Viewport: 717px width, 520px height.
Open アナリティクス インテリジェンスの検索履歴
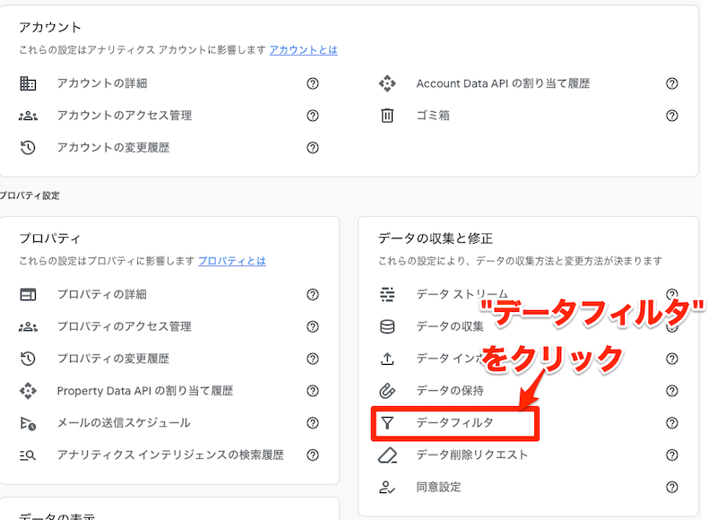pyautogui.click(x=170, y=455)
